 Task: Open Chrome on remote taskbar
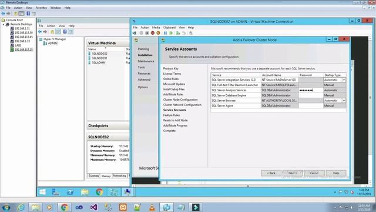[99, 192]
